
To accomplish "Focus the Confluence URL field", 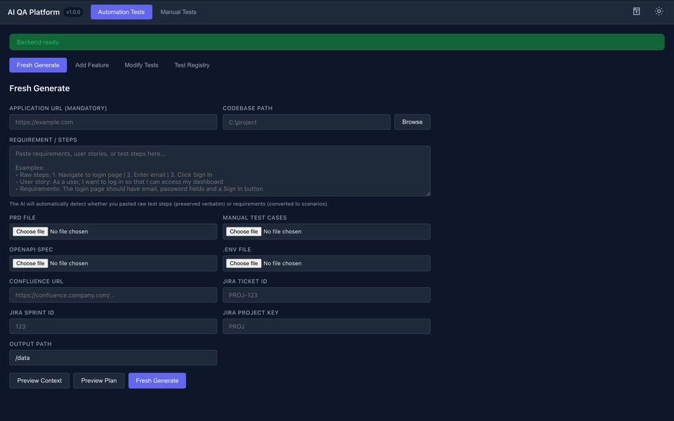I will tap(113, 295).
